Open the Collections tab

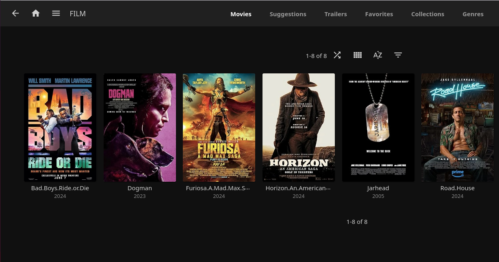pyautogui.click(x=427, y=14)
